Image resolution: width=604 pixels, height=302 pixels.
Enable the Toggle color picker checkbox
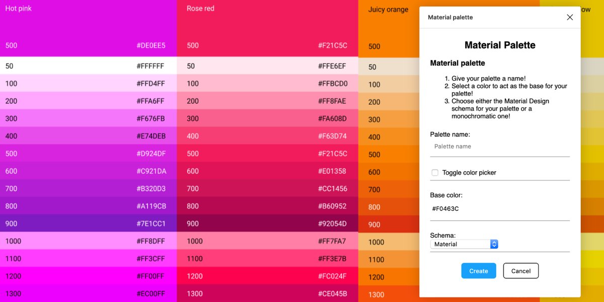435,173
